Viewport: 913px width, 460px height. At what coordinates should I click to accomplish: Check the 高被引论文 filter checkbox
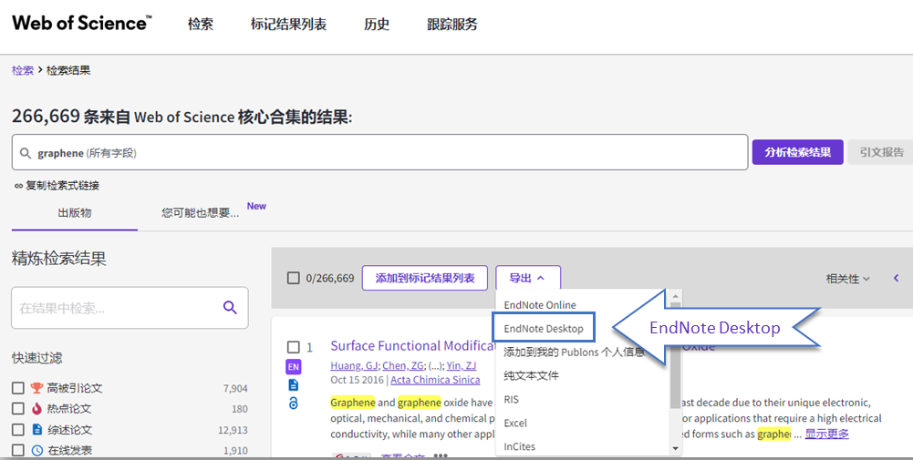[x=18, y=388]
